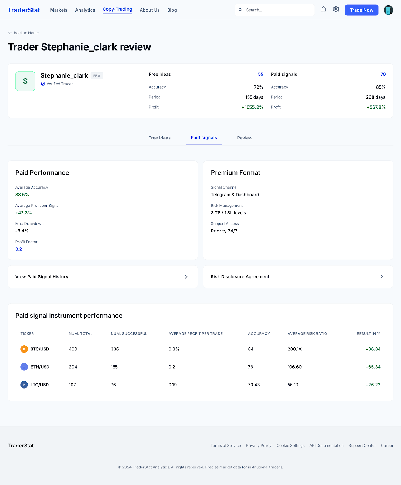Open the Analytics menu item
This screenshot has height=485, width=401.
85,10
